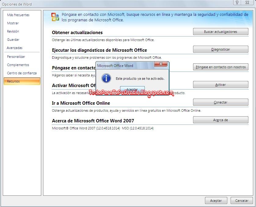The image size is (256, 207).
Task: Select Avanzadas options category
Action: [15, 48]
